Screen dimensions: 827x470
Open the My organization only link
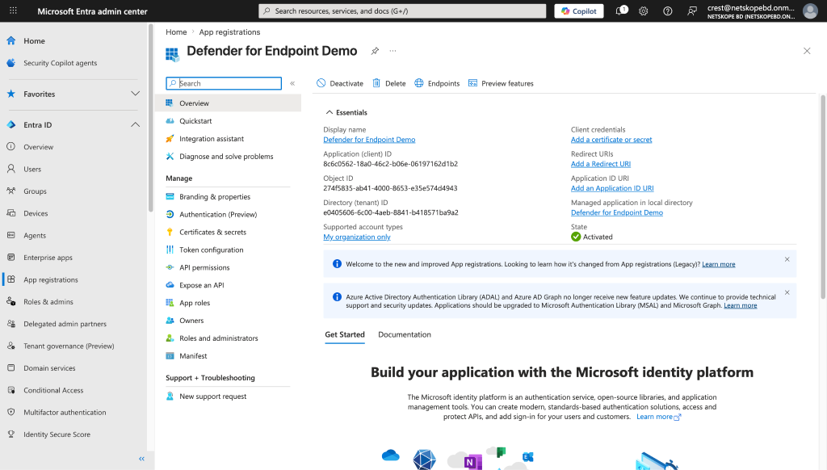tap(357, 237)
